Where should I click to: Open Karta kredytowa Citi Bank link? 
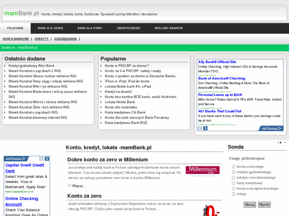point(125,112)
